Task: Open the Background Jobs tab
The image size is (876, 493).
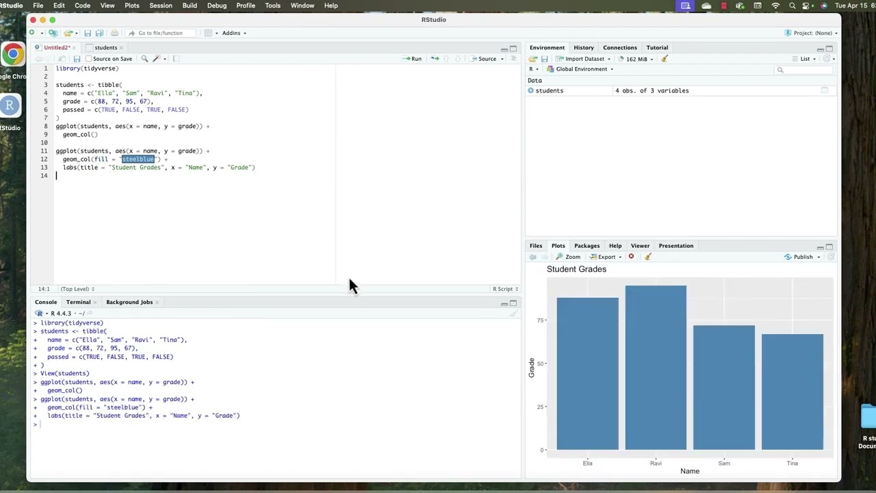Action: point(129,302)
